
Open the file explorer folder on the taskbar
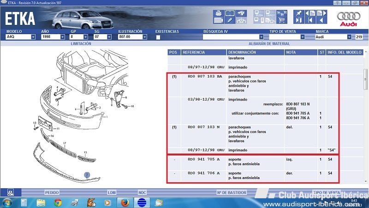pyautogui.click(x=41, y=202)
